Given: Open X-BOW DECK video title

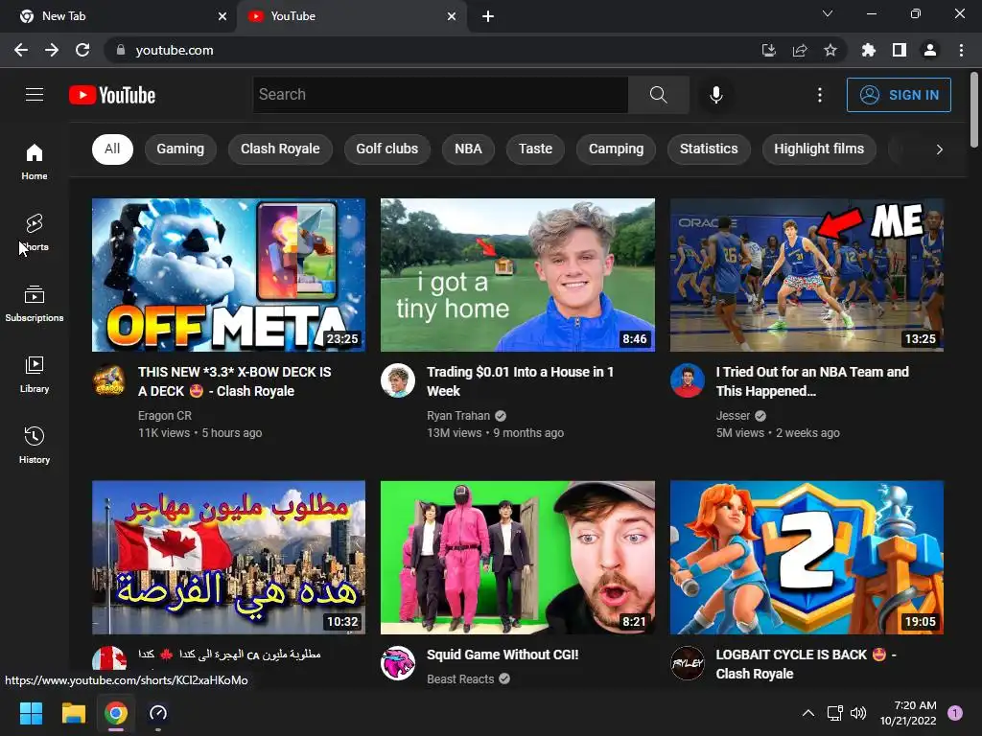Looking at the screenshot, I should click(x=235, y=381).
